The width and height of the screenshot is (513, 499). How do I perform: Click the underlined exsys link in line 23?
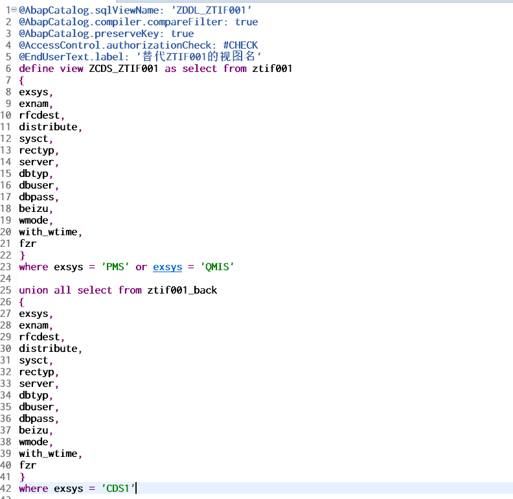pos(168,267)
